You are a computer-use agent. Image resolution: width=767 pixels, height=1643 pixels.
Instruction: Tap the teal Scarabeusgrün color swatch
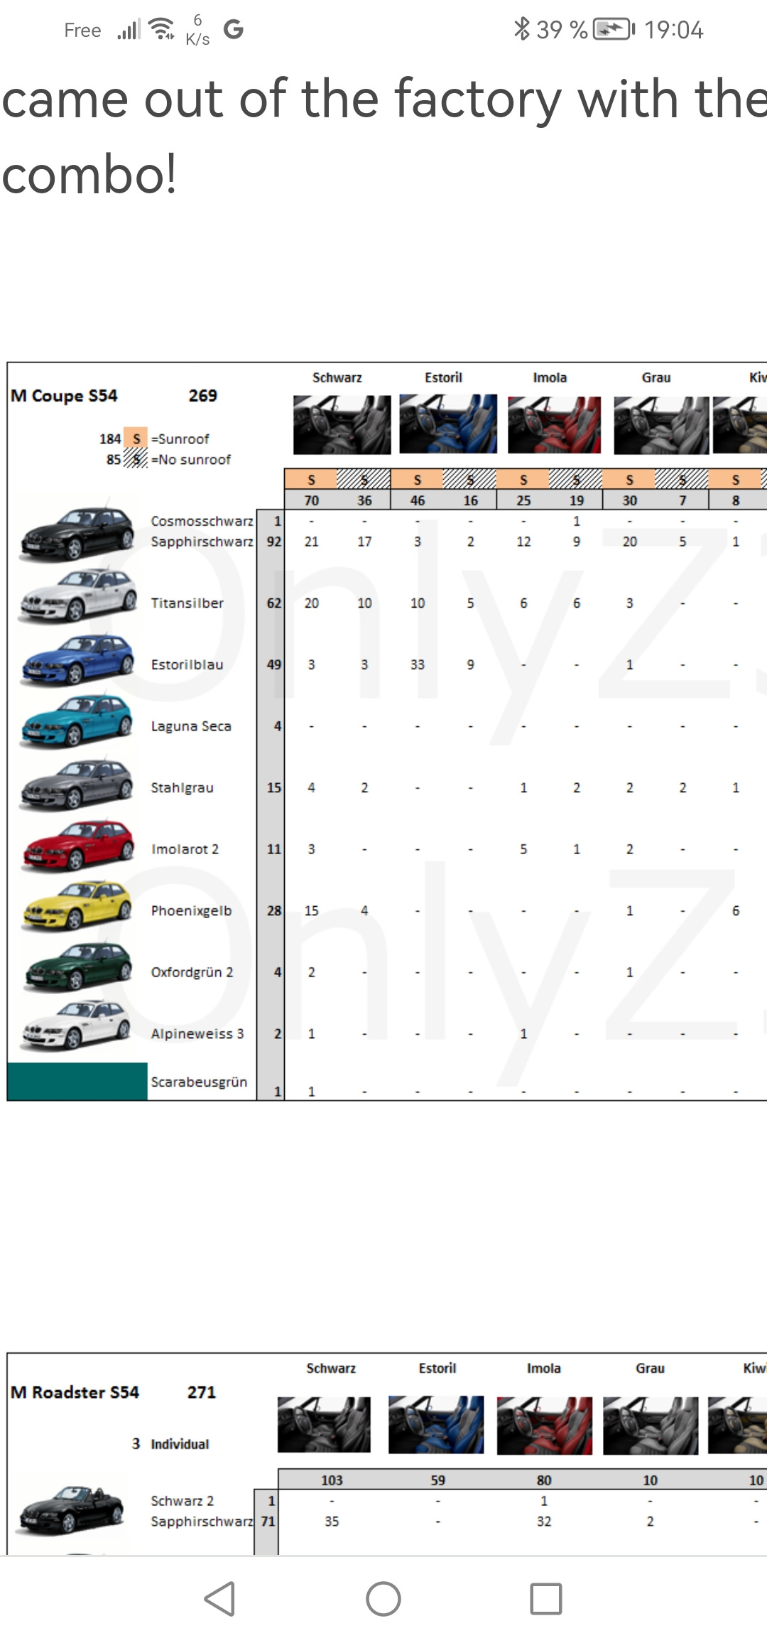(x=77, y=1081)
